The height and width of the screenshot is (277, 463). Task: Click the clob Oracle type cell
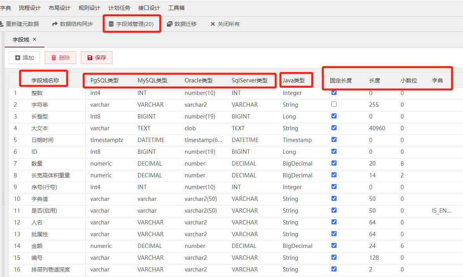point(190,128)
